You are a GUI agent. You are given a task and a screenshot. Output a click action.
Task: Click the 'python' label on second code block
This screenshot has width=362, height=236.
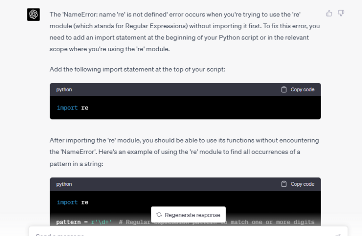point(64,184)
